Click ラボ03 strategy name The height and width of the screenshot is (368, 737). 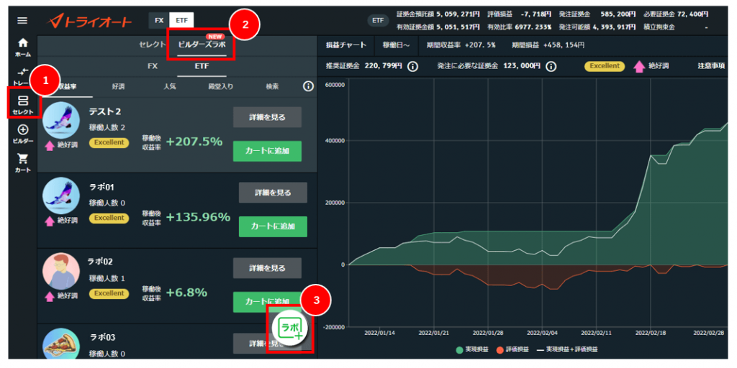(102, 338)
